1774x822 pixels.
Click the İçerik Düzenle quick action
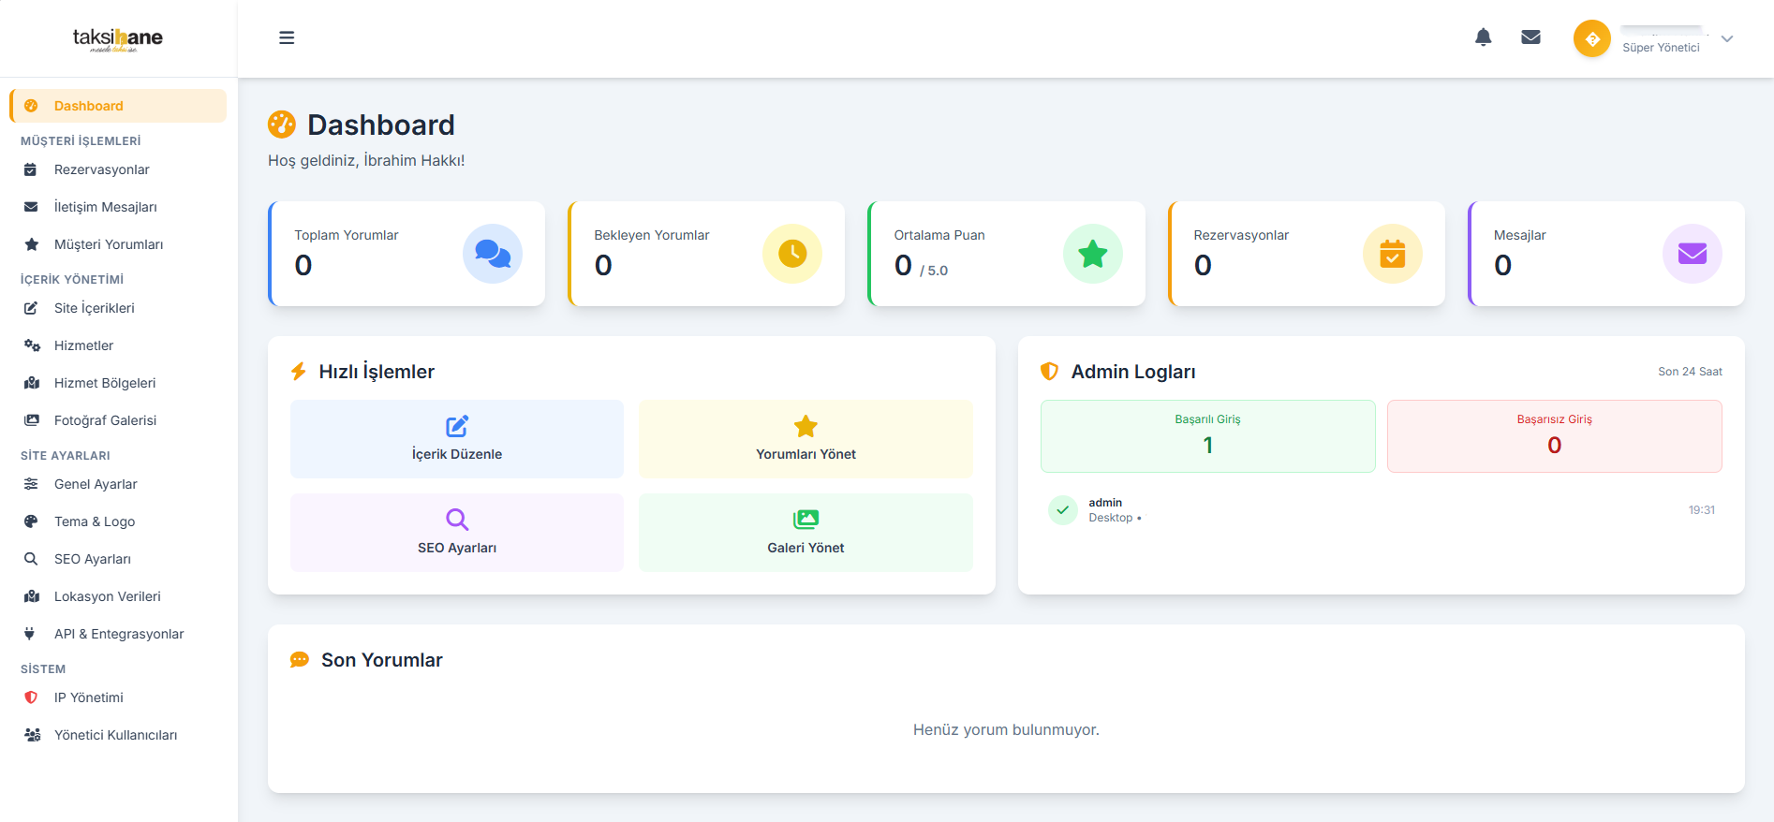(457, 439)
